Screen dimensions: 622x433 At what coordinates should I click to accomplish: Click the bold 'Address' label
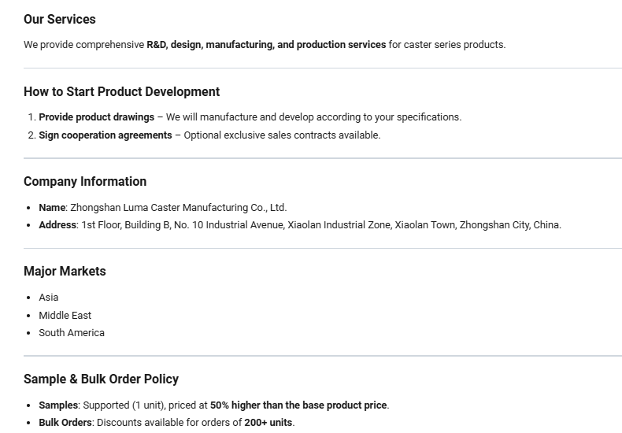(x=57, y=225)
